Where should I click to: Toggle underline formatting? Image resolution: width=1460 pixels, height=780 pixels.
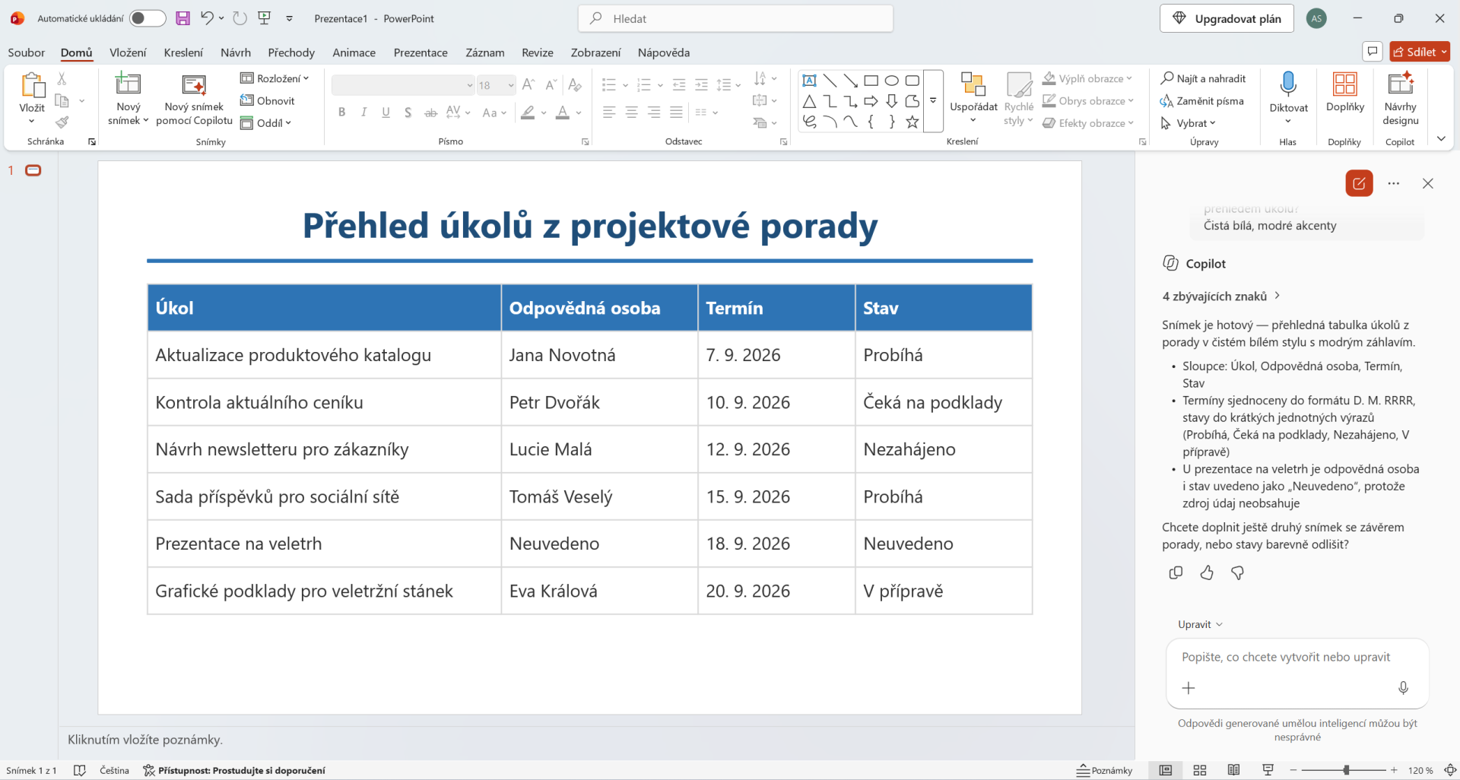tap(386, 113)
